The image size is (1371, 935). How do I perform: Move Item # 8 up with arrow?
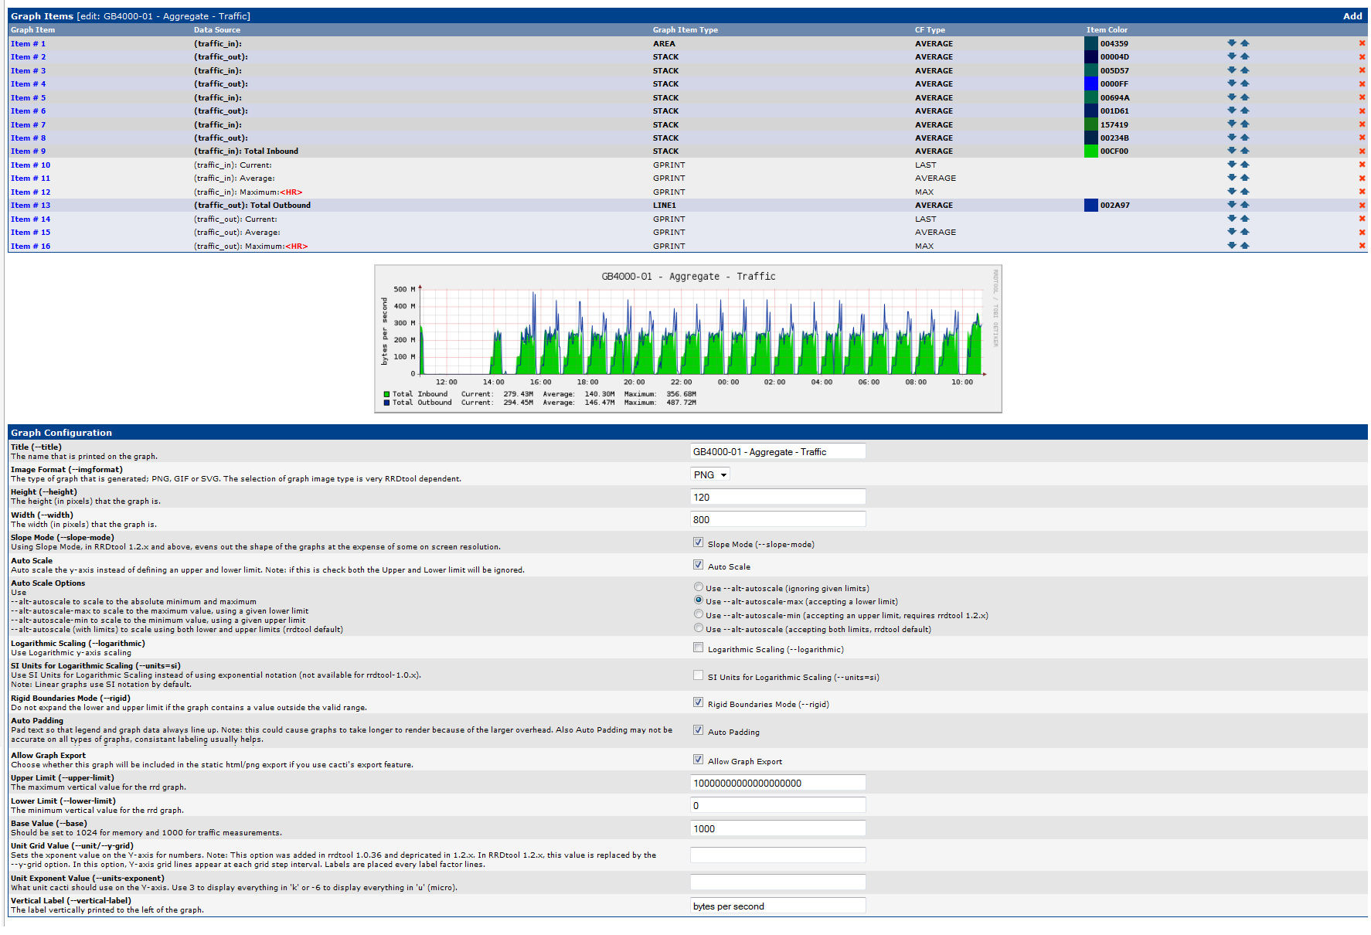tap(1244, 138)
